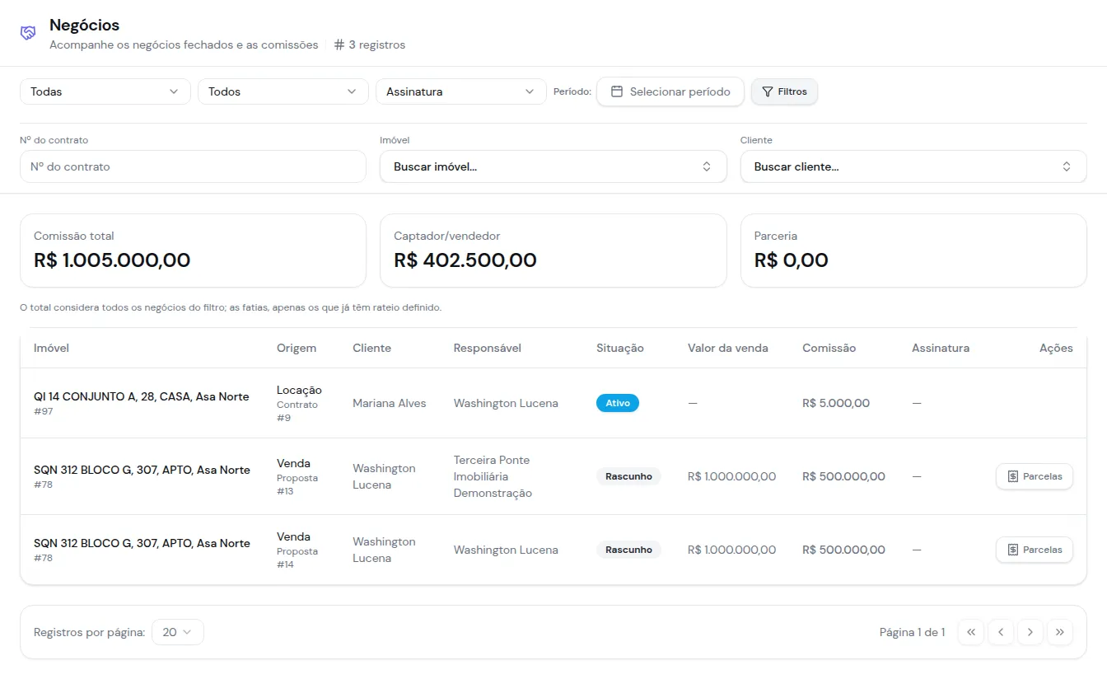This screenshot has height=679, width=1107.
Task: Click the Assinatura column header
Action: pos(941,348)
